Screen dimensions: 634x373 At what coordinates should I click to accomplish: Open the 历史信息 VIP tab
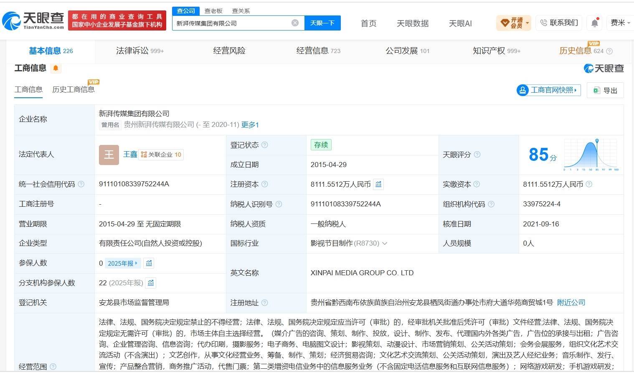click(x=581, y=51)
